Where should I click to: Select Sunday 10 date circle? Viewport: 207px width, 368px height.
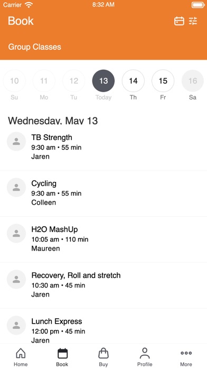(14, 81)
